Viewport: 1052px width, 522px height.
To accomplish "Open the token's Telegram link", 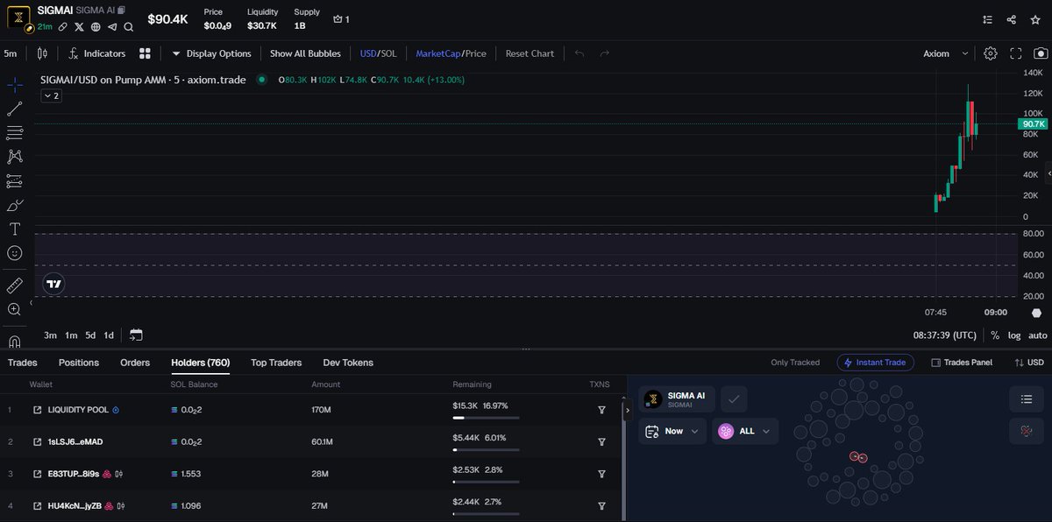I will (x=112, y=27).
